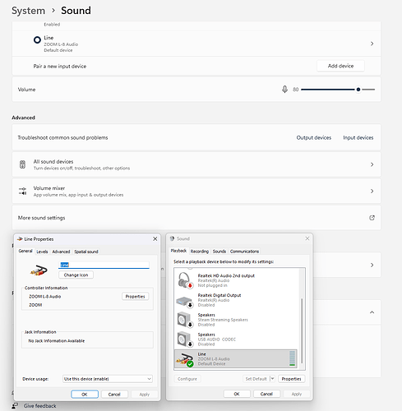Image resolution: width=402 pixels, height=411 pixels.
Task: Open the Device usage dropdown
Action: tap(108, 379)
